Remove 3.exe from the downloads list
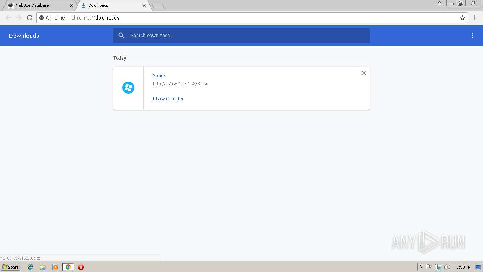483x272 pixels. tap(364, 73)
